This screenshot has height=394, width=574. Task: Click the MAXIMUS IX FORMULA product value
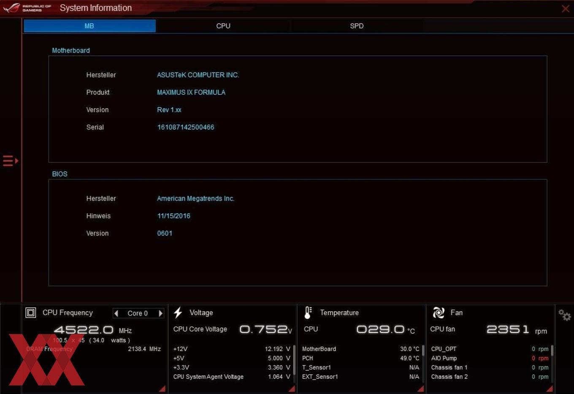(191, 92)
